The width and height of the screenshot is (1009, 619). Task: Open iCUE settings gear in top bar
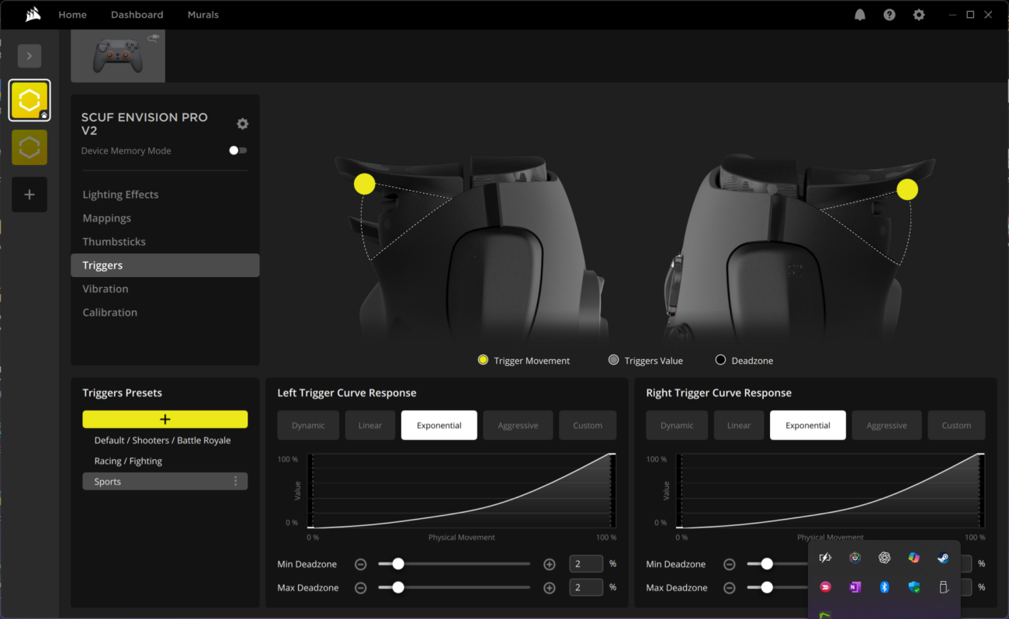(919, 15)
